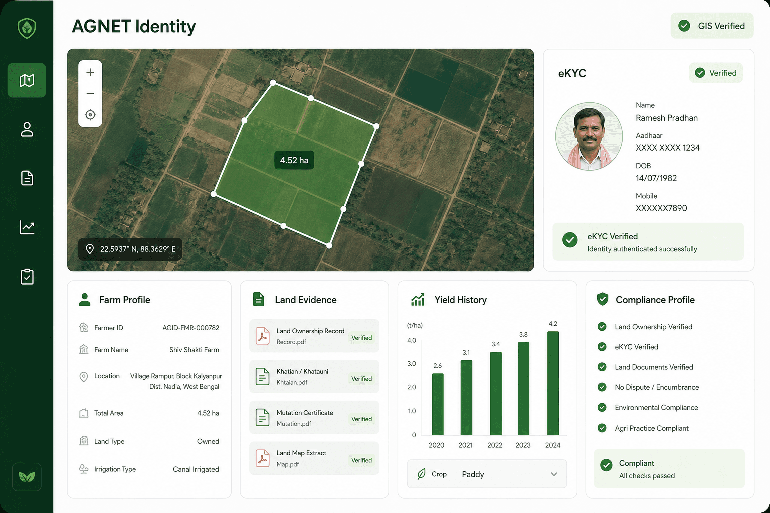Screen dimensions: 770x513
Task: Click the eKYC Verified status badge
Action: [x=716, y=73]
